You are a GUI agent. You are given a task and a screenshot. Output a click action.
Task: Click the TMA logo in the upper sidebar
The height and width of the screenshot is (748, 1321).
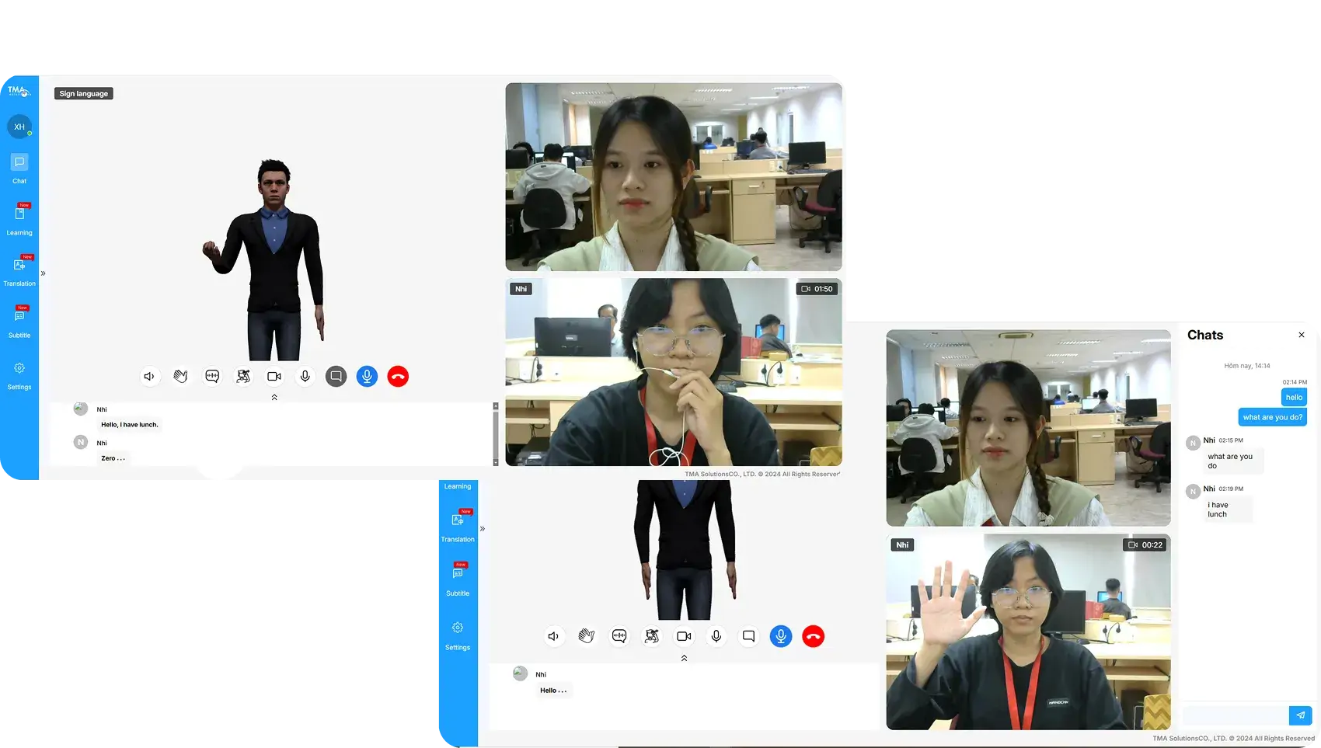coord(19,91)
